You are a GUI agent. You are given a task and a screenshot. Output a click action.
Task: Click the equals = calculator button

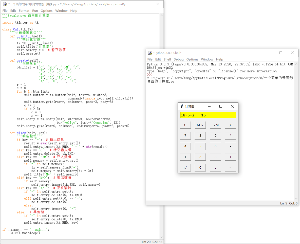230,168
